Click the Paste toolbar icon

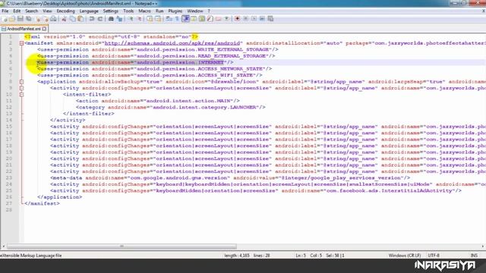80,19
